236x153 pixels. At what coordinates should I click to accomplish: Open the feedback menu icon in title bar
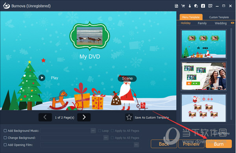coord(210,6)
